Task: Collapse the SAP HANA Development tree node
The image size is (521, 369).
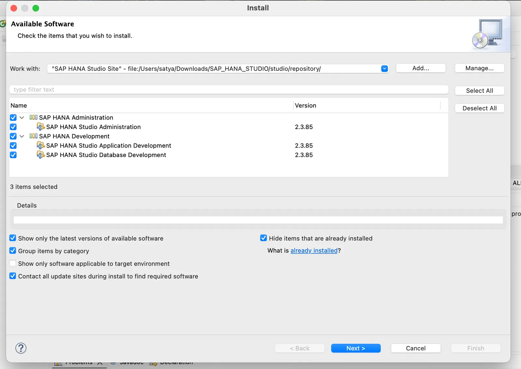Action: (x=22, y=136)
